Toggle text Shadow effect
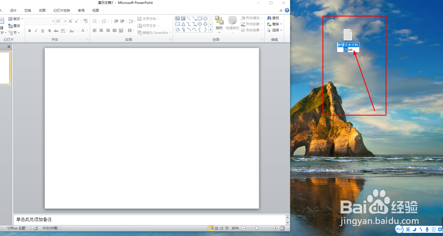Image resolution: width=443 pixels, height=236 pixels. tap(49, 31)
